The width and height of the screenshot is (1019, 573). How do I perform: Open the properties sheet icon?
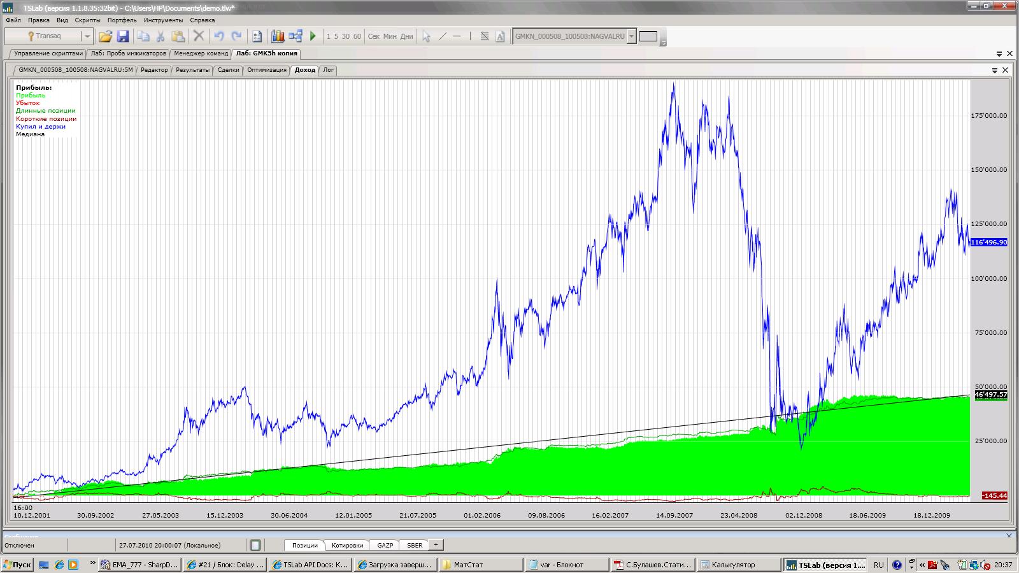[257, 36]
